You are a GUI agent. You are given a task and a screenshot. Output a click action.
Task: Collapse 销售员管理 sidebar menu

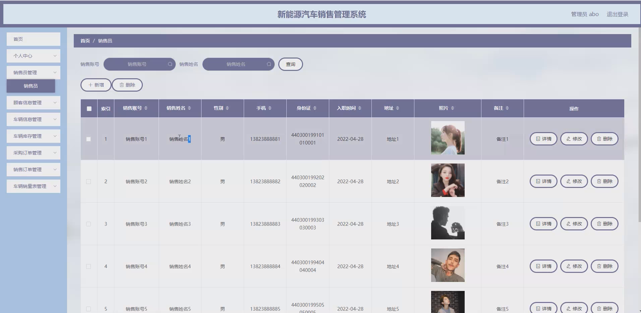coord(34,73)
